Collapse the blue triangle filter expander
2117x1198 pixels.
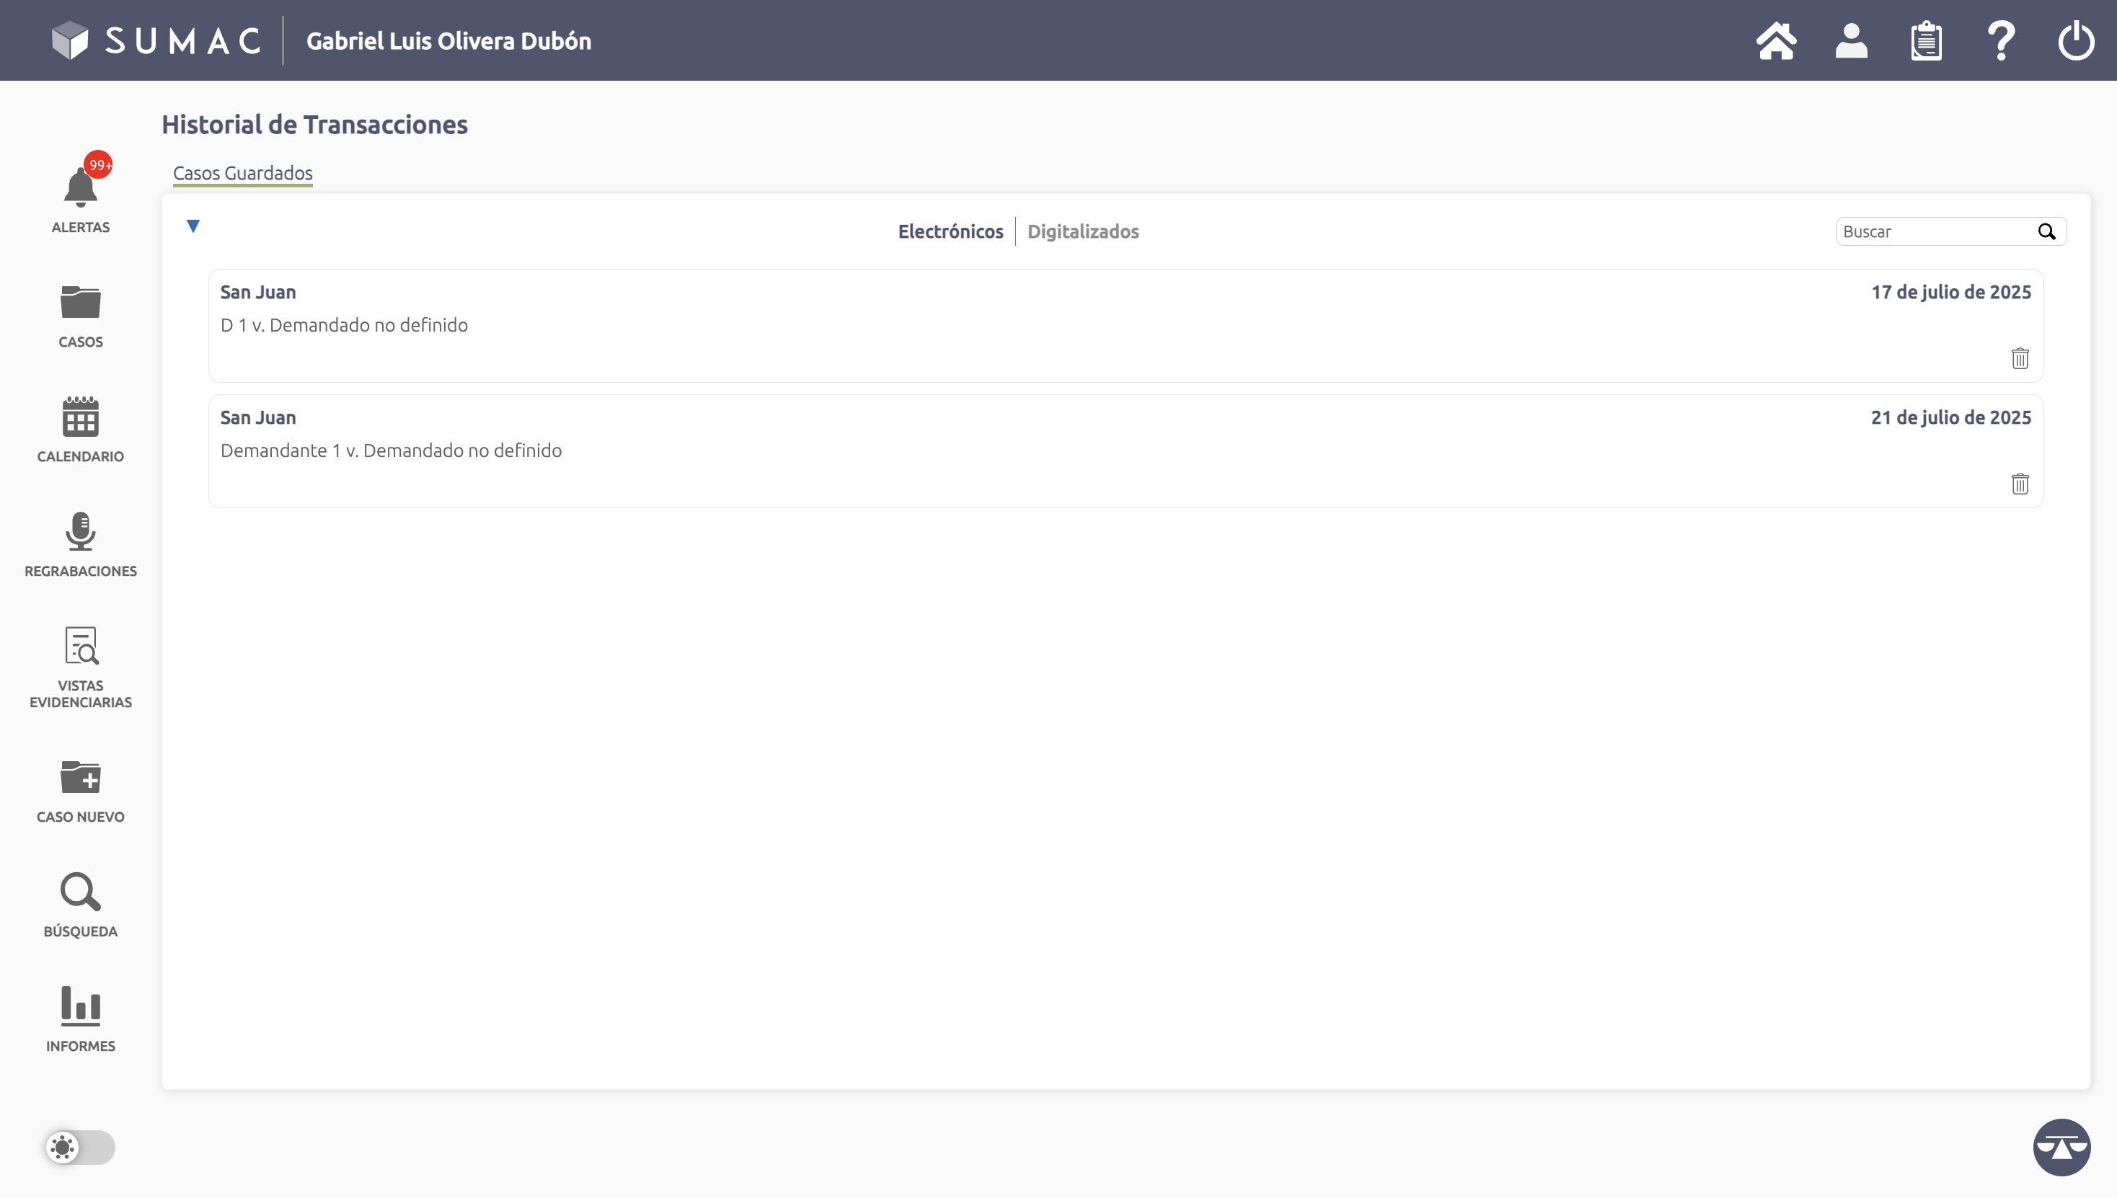point(193,226)
